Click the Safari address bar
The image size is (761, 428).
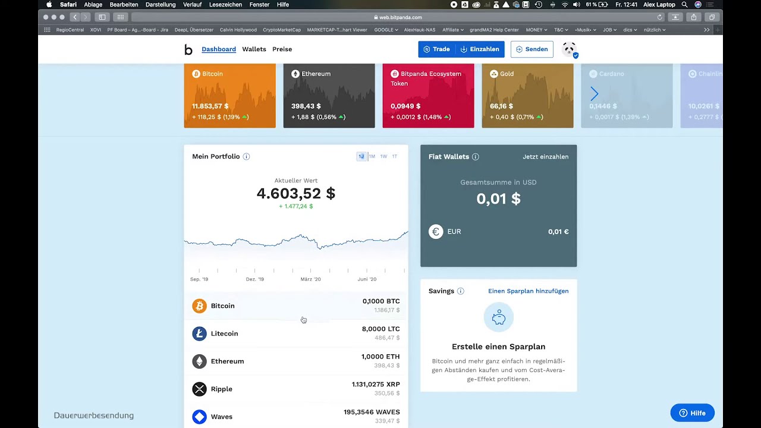point(398,17)
